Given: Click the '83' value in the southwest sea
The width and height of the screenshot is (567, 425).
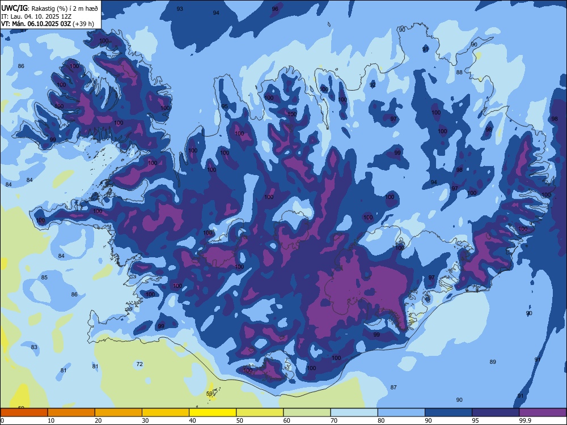Looking at the screenshot, I should (x=34, y=347).
